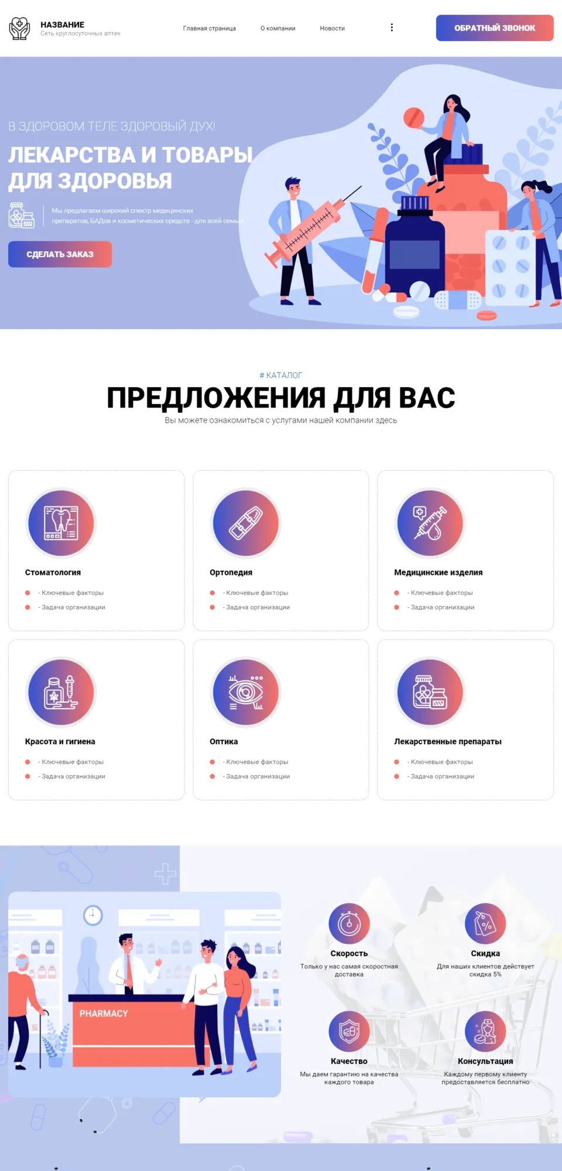Click the # КАТАЛОГ section label
Image resolution: width=562 pixels, height=1171 pixels.
click(281, 375)
